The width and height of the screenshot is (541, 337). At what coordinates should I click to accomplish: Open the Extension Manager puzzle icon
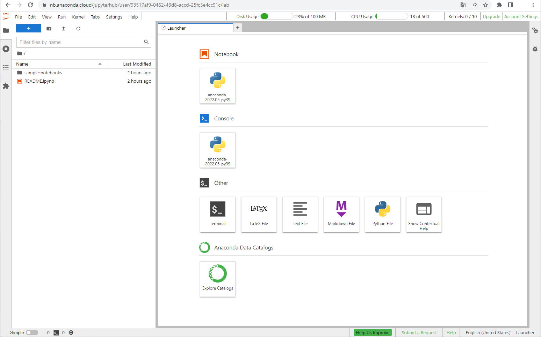6,86
